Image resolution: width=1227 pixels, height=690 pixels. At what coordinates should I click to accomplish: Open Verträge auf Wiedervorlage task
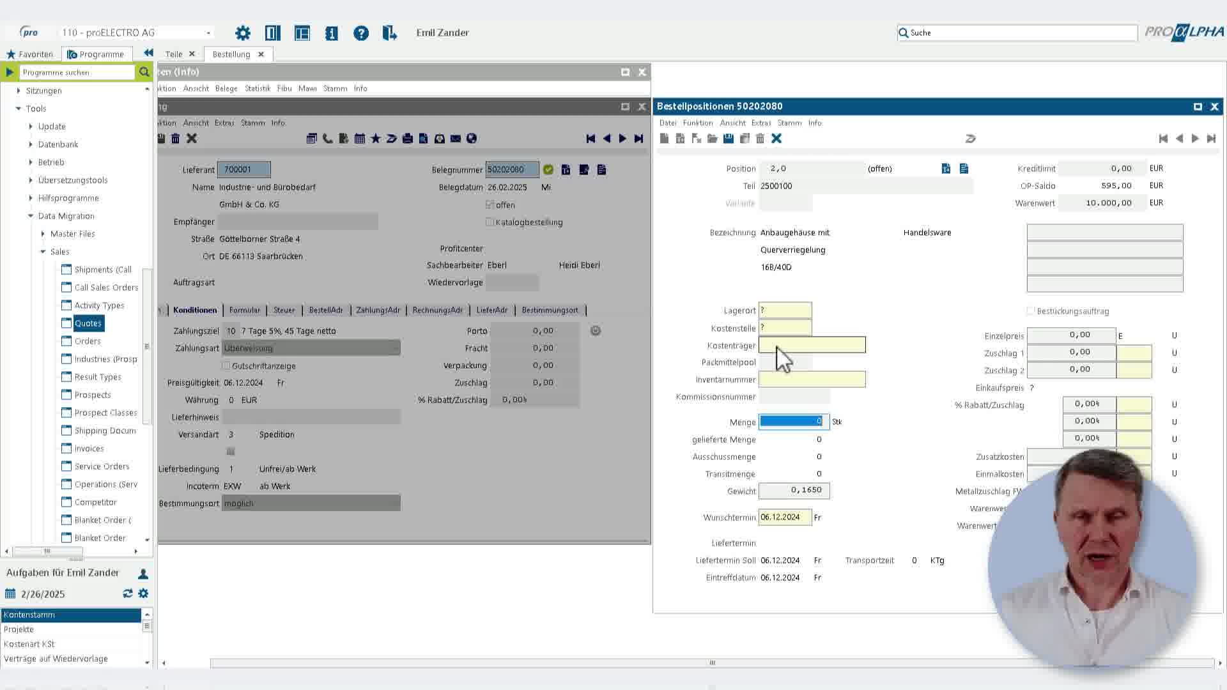71,659
